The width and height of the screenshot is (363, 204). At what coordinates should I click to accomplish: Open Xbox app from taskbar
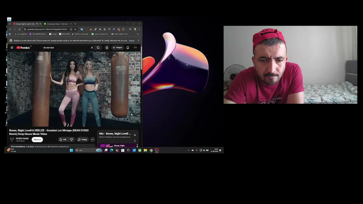pos(140,150)
